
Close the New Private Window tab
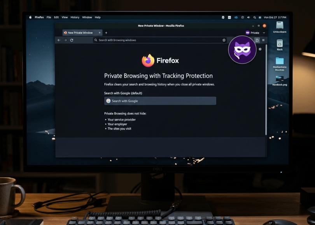coord(100,33)
